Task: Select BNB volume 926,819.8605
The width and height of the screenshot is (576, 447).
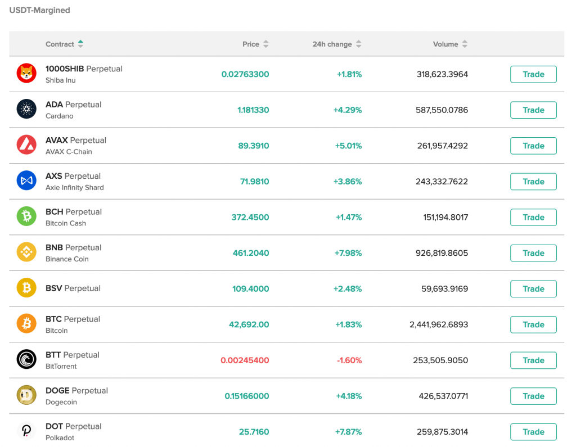Action: (442, 253)
